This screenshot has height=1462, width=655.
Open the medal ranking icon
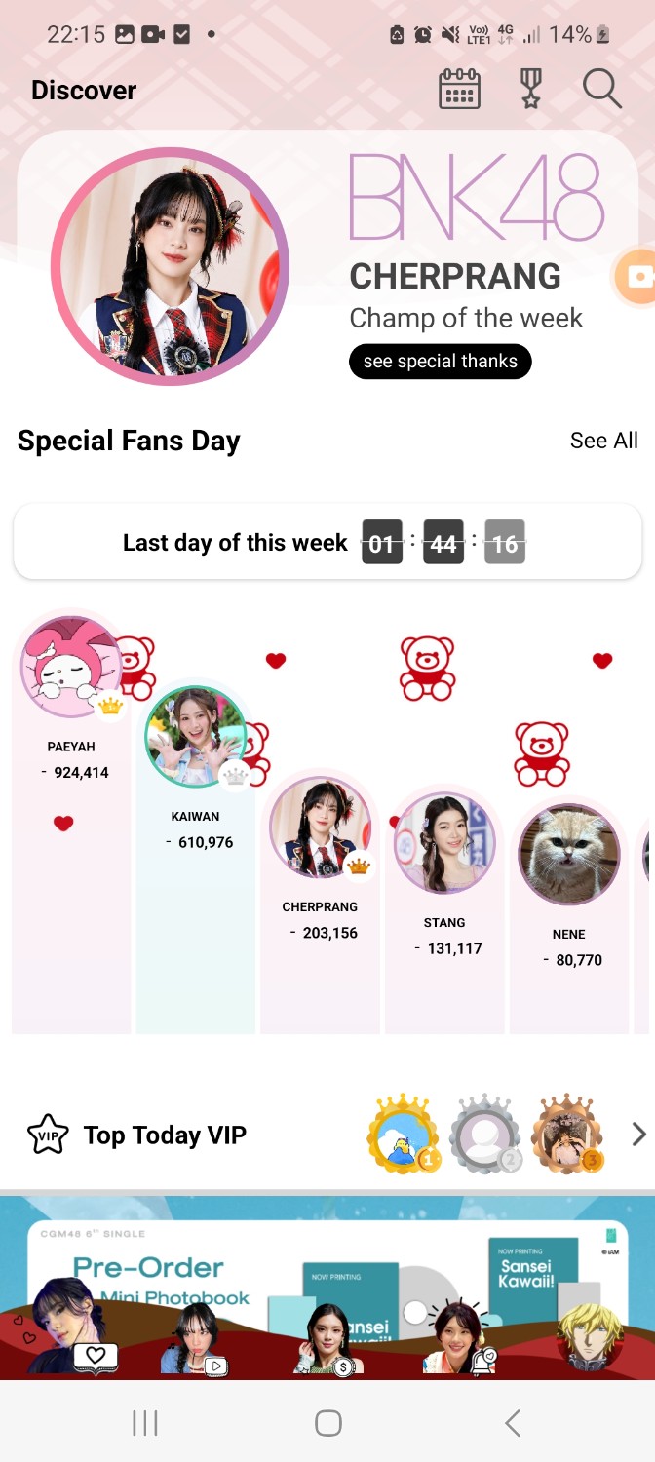530,90
